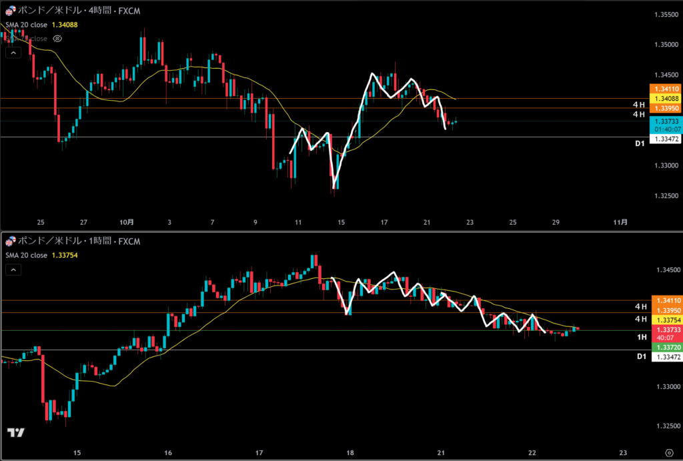
Task: Select the SMA 20 close legend in upper chart
Action: point(27,25)
